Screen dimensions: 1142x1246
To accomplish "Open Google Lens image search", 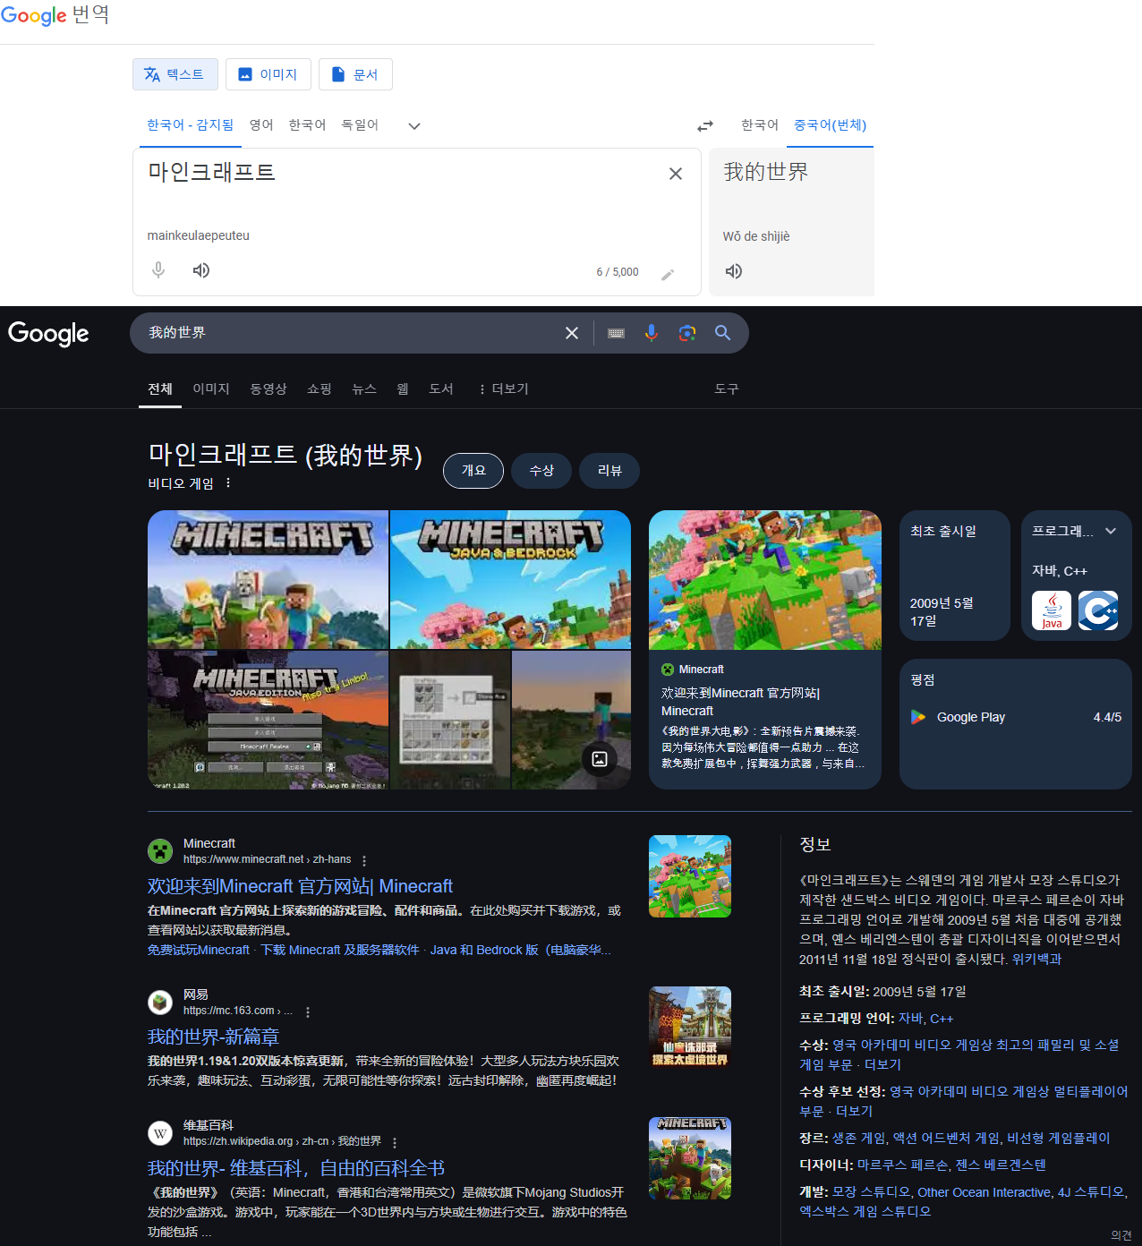I will 687,333.
